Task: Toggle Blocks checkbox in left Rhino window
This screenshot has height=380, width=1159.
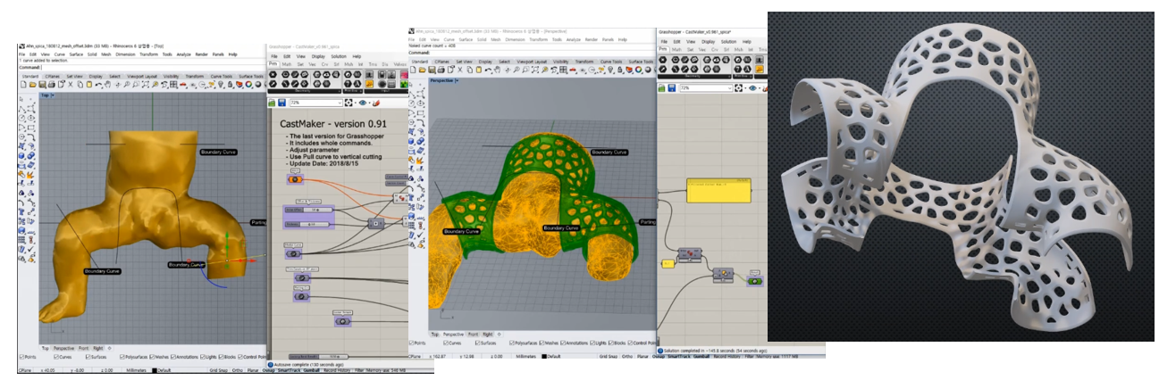Action: (221, 357)
